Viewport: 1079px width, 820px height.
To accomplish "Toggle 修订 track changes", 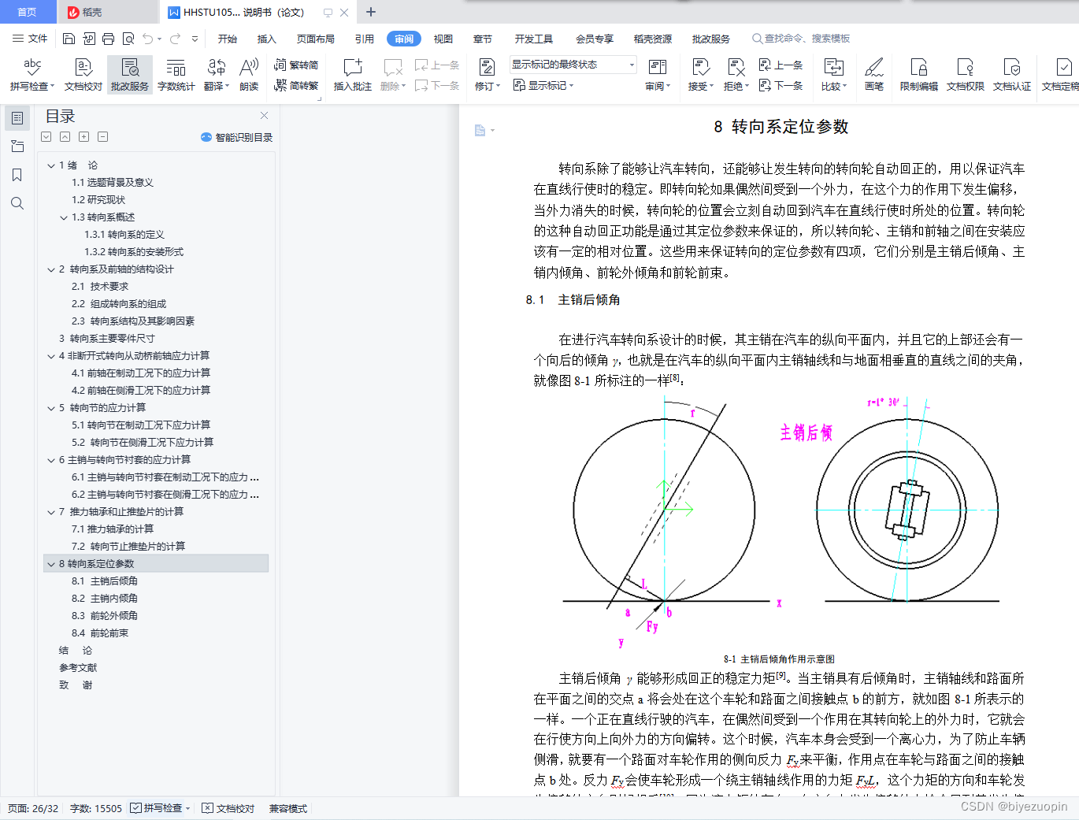I will [x=488, y=75].
